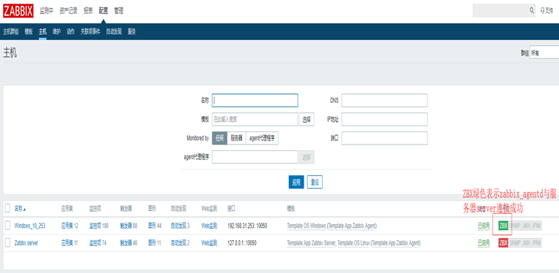Open 监控项 for Windows_10_253

coord(94,226)
